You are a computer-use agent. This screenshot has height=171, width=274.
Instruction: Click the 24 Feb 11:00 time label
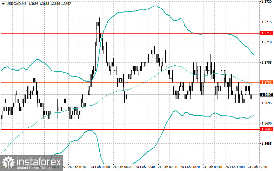coord(235,167)
